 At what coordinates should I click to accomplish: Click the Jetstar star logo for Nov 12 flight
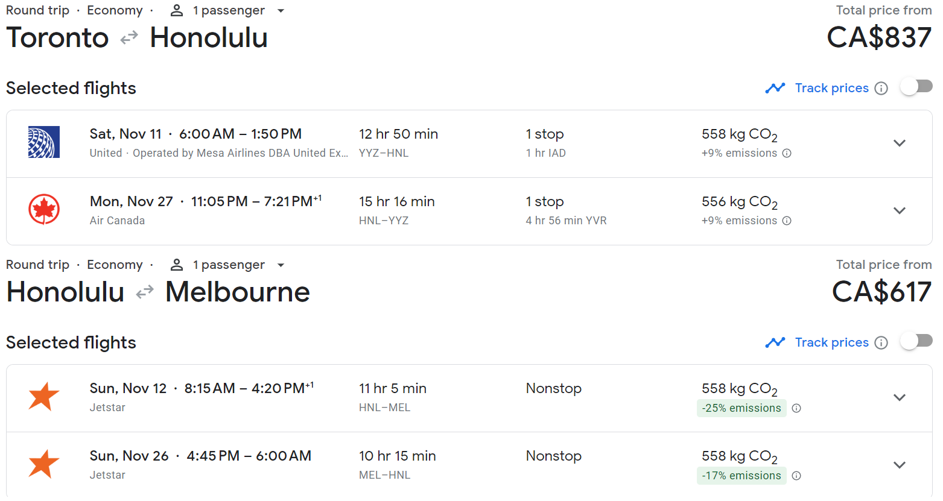[44, 397]
